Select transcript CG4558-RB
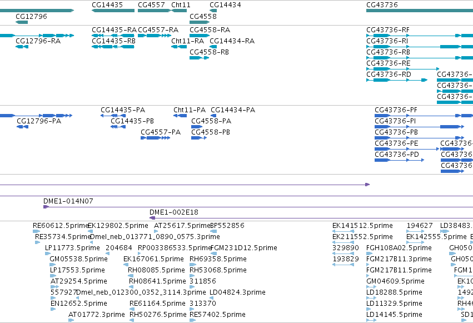 [x=209, y=52]
